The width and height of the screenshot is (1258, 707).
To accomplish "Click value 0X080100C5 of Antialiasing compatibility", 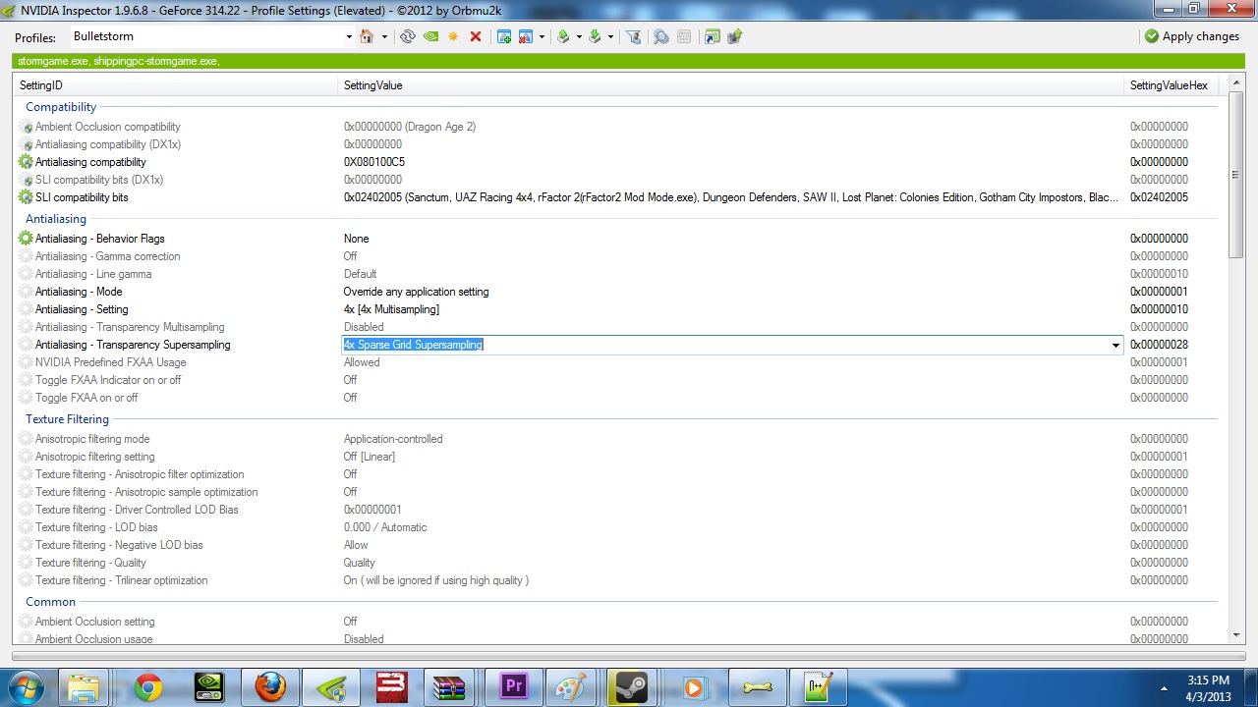I will [x=373, y=162].
